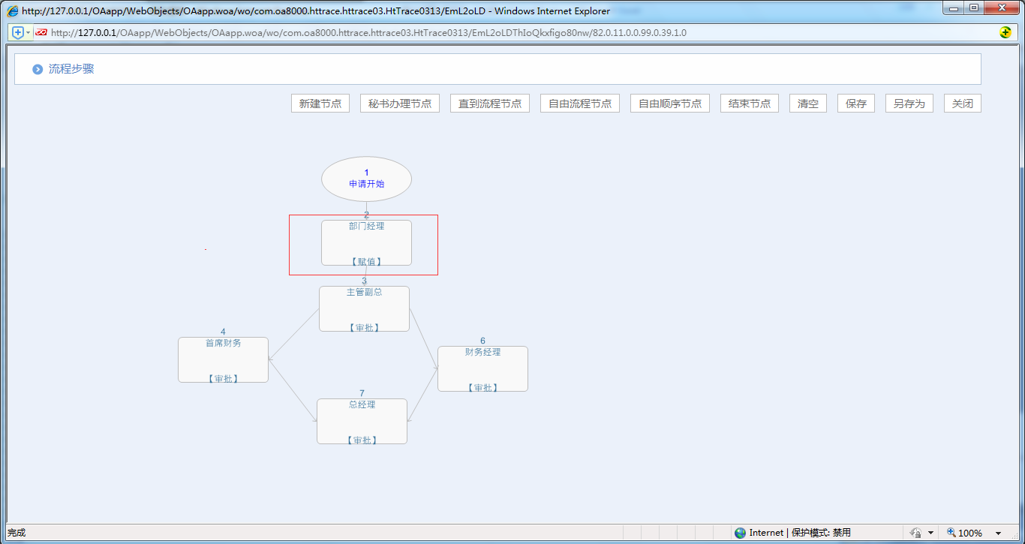Select the 总经理 approval node
The image size is (1025, 544).
click(x=362, y=421)
